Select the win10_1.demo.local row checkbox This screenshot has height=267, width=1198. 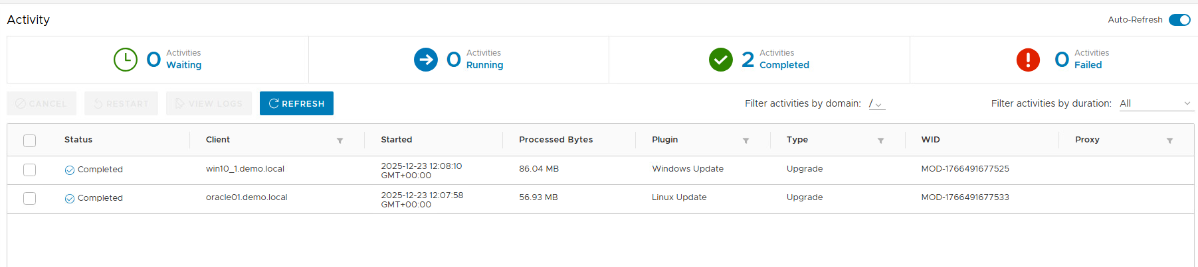[x=29, y=170]
